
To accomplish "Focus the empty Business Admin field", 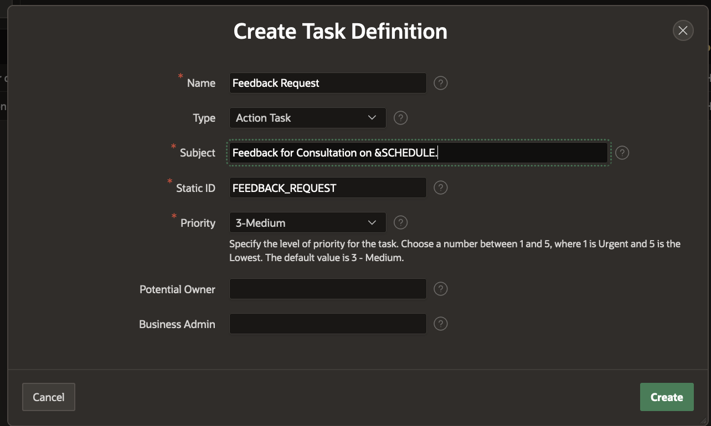I will coord(328,324).
